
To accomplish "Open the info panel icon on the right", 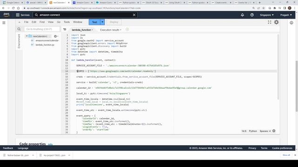I will tap(291, 23).
